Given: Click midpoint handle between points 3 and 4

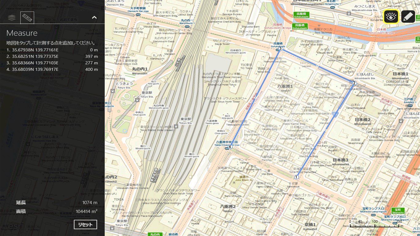Looking at the screenshot, I should (255, 97).
